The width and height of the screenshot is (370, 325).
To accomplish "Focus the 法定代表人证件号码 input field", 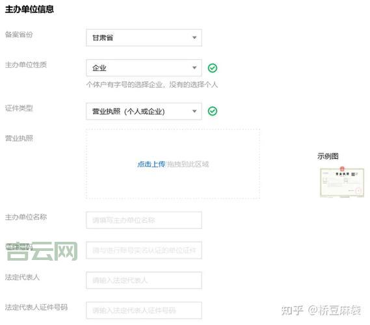I will [144, 311].
